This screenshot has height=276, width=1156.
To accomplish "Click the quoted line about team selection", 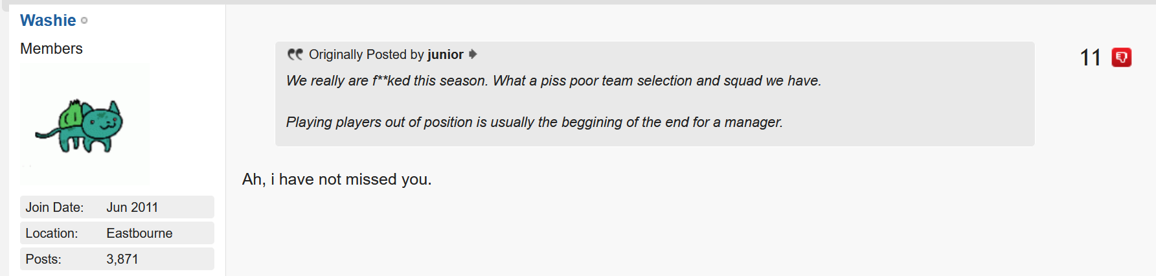I will 554,81.
